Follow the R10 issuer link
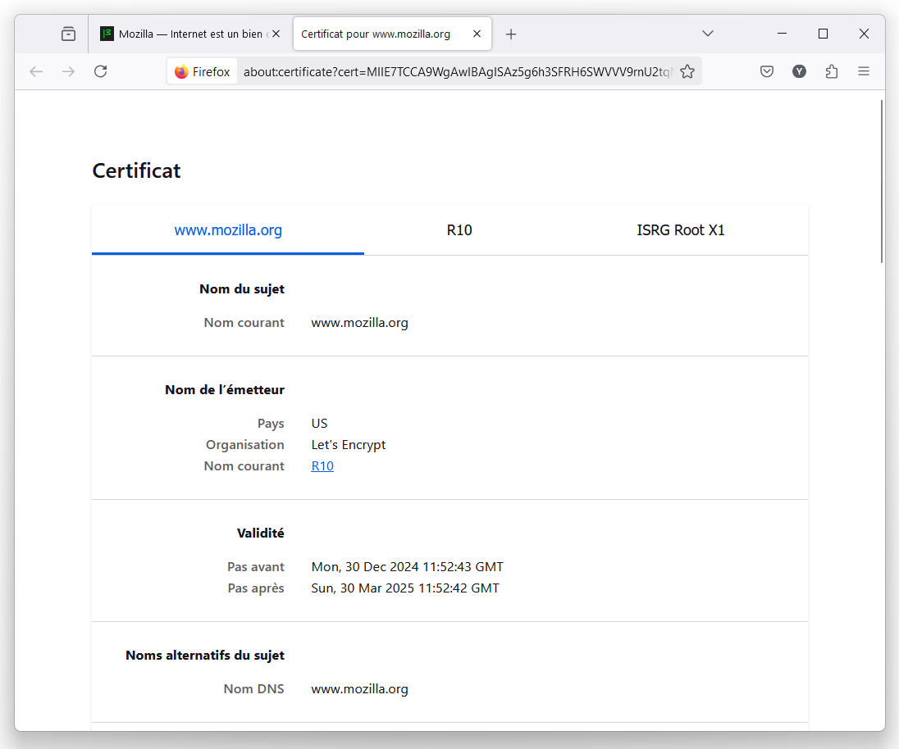Image resolution: width=899 pixels, height=749 pixels. 322,466
